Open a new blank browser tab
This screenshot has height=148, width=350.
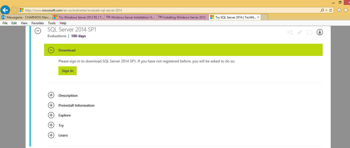tap(264, 17)
